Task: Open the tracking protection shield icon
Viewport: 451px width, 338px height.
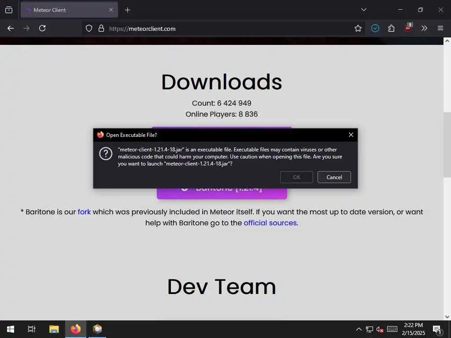Action: coord(89,28)
